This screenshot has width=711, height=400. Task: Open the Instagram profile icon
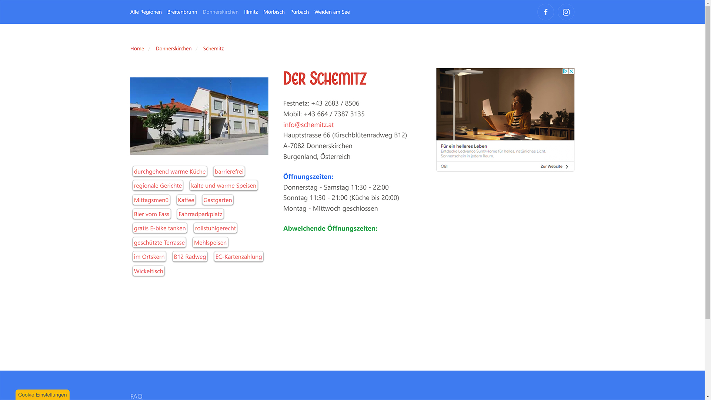point(566,12)
